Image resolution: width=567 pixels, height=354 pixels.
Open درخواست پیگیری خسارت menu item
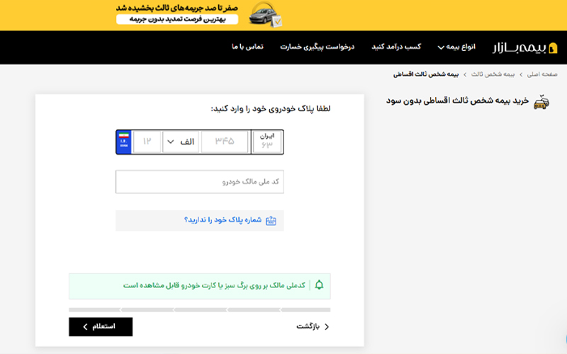point(317,47)
